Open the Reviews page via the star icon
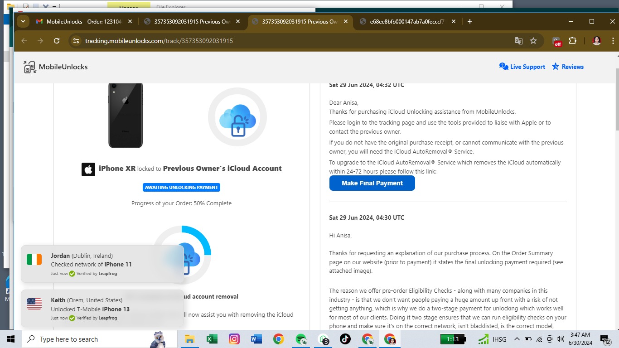Screen dimensions: 619x348 (567, 67)
